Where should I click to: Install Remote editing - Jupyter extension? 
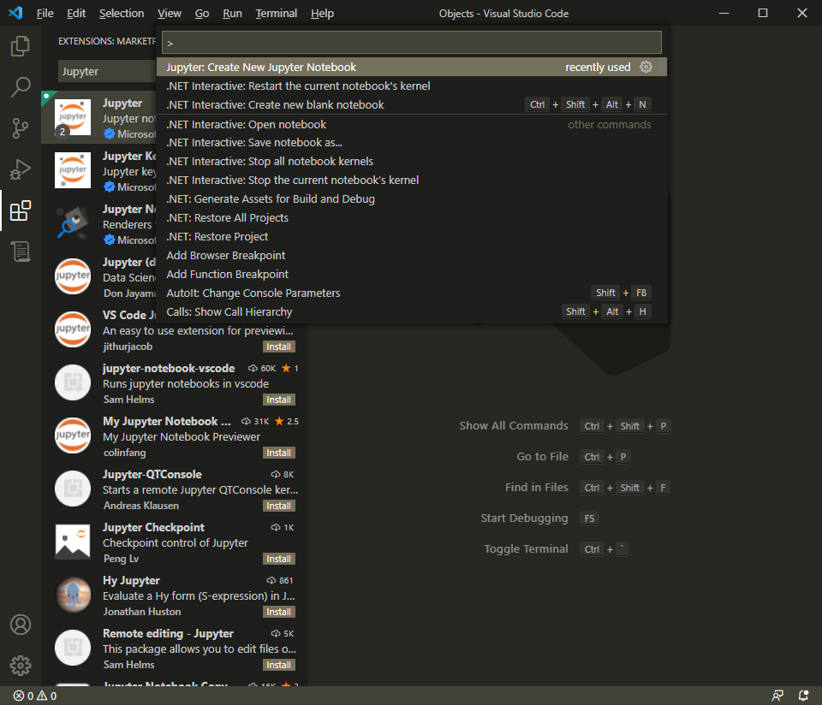tap(279, 665)
